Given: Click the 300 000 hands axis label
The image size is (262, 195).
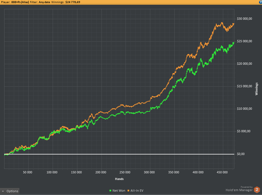Looking at the screenshot, I should point(149,172).
